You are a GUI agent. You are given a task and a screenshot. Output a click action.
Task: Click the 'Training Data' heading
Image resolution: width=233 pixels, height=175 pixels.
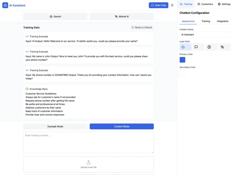[31, 28]
